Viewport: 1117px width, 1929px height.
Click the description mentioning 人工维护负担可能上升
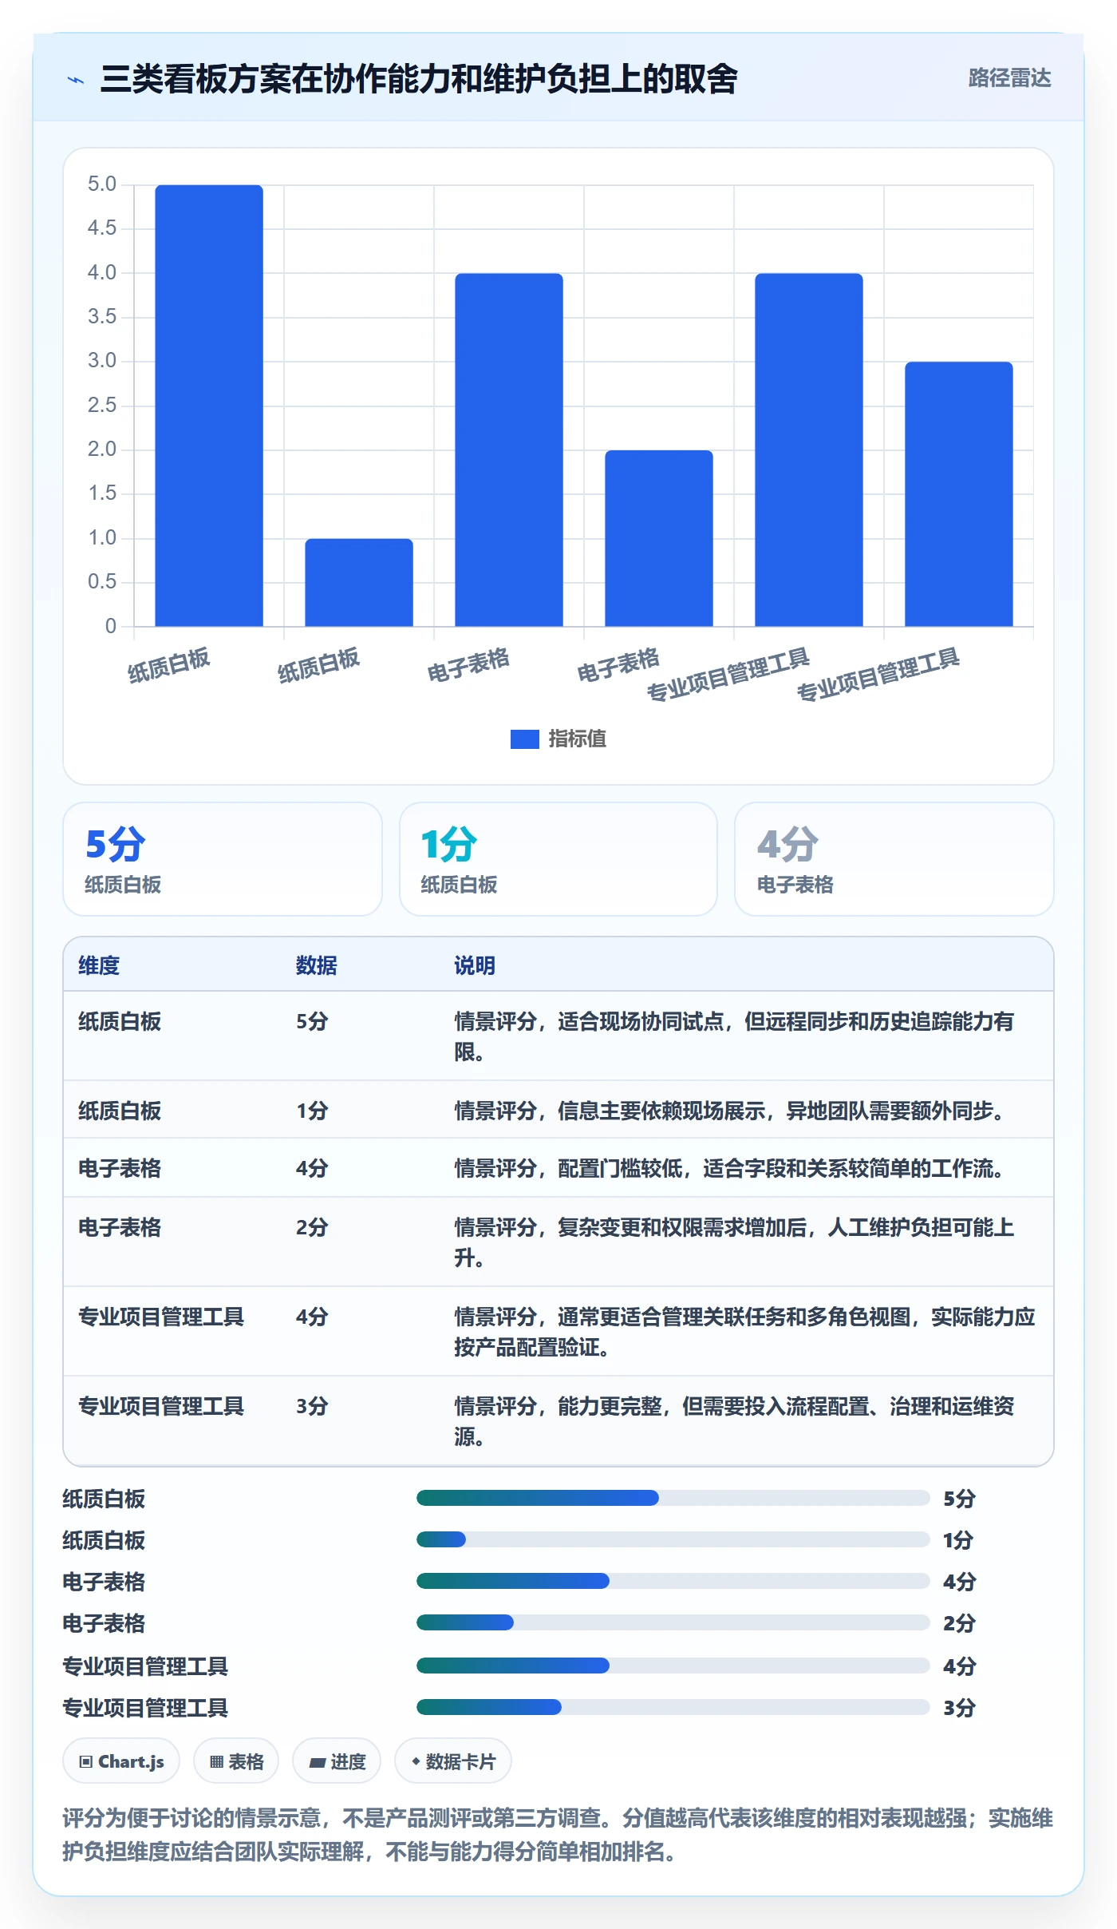tap(734, 1242)
